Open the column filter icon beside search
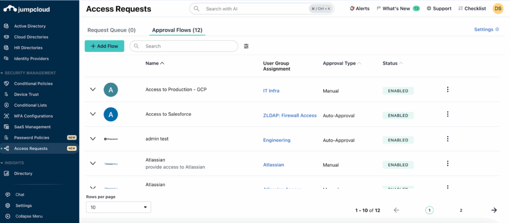 tap(246, 46)
